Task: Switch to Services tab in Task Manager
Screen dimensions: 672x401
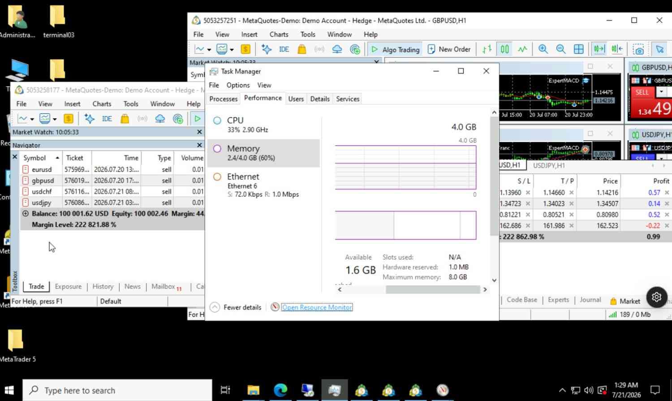Action: coord(348,99)
